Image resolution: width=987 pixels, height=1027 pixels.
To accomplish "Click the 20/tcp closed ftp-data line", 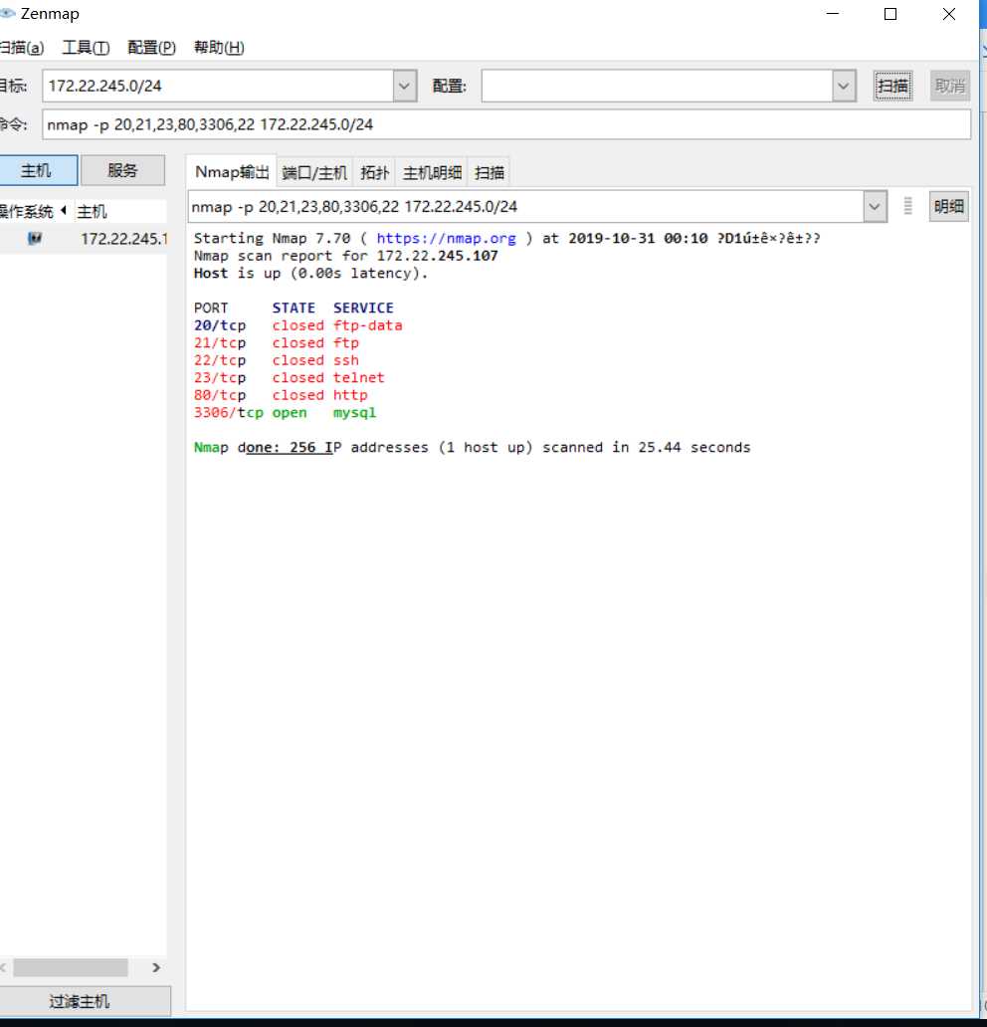I will [x=298, y=325].
